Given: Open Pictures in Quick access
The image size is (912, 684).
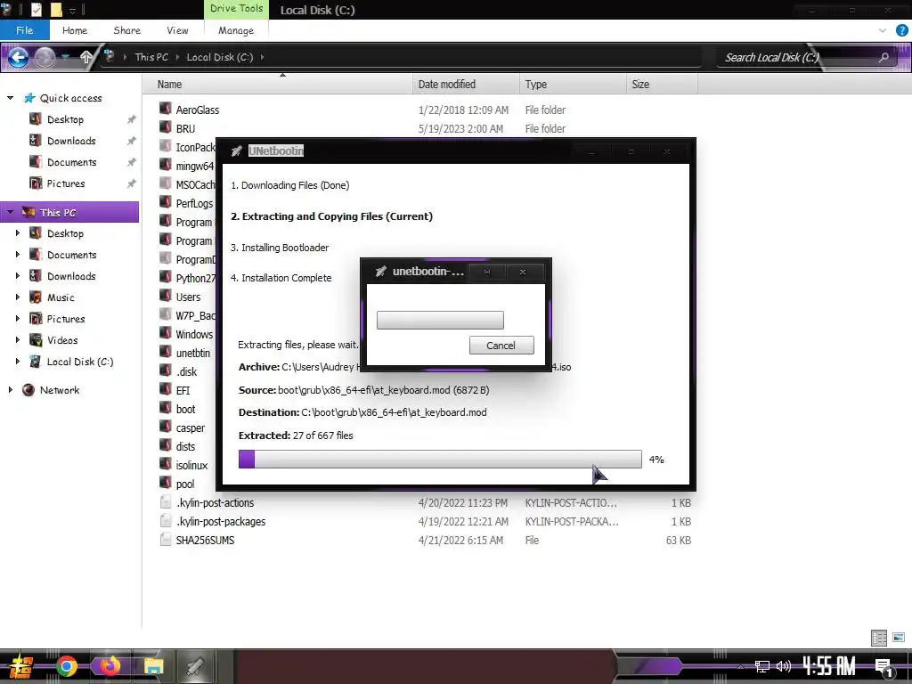Looking at the screenshot, I should pyautogui.click(x=66, y=183).
